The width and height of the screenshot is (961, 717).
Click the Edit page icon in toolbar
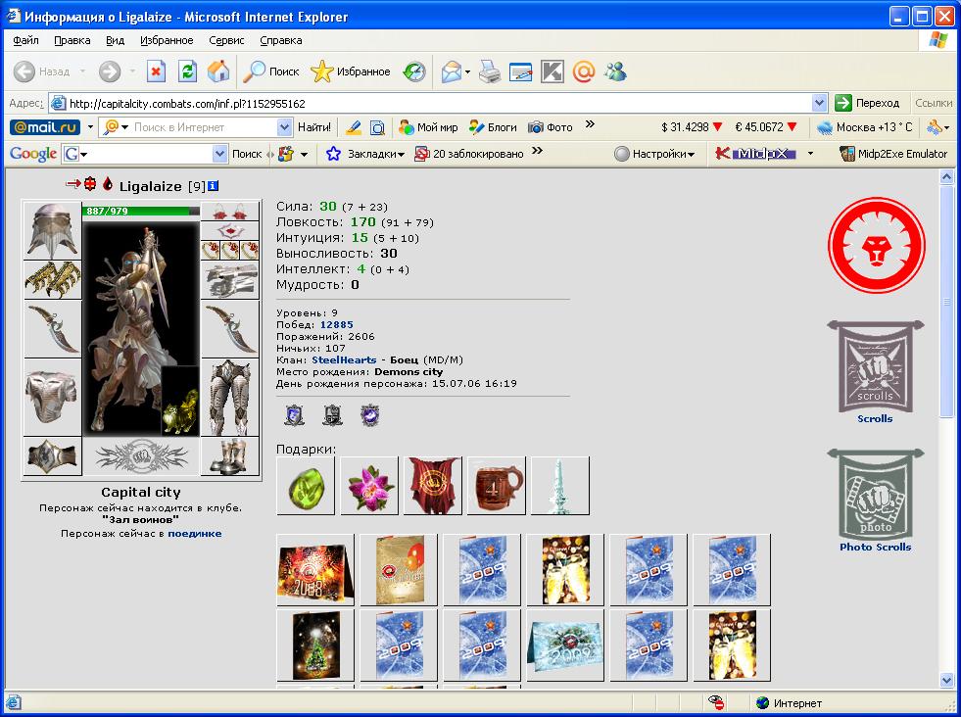pos(521,72)
